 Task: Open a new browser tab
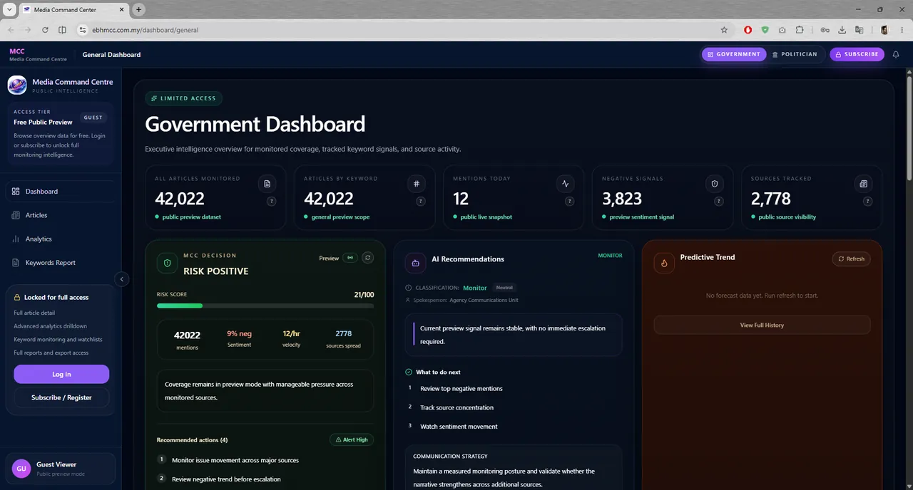click(x=139, y=10)
